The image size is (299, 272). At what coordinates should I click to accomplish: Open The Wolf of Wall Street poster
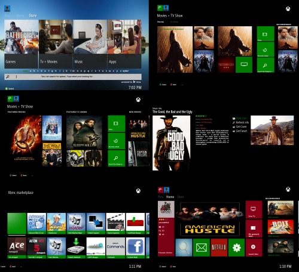tap(52, 154)
